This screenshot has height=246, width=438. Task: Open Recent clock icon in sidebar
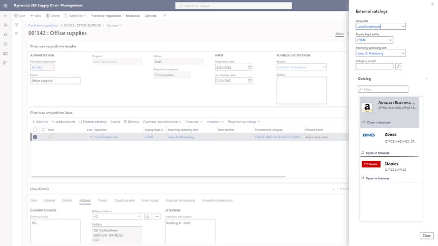(6, 44)
